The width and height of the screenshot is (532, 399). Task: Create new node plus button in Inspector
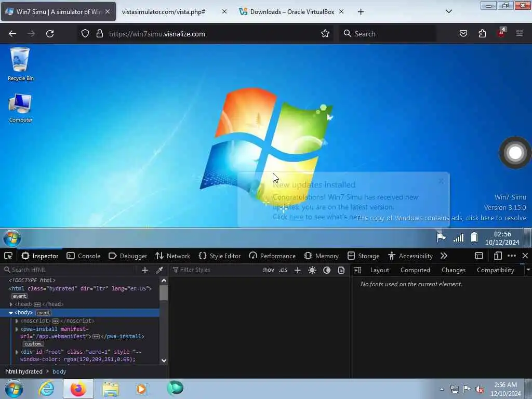click(145, 270)
